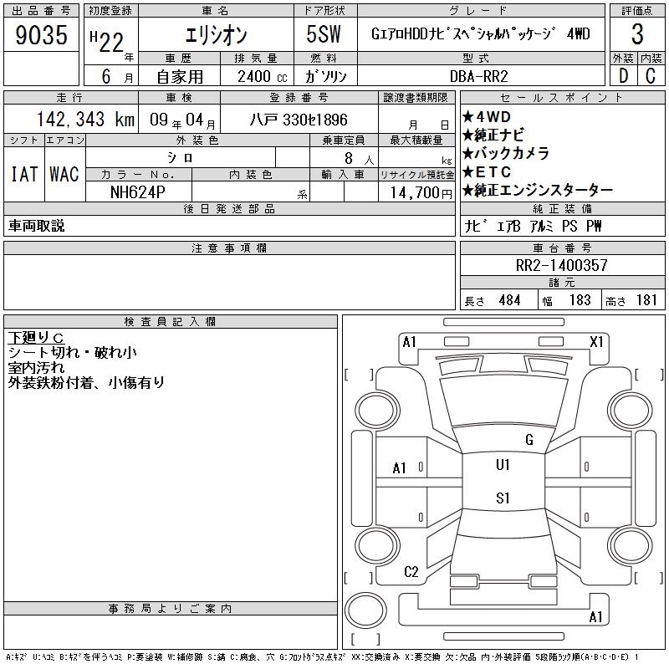Select the 検査員記入欄 header
This screenshot has width=669, height=669.
tap(171, 321)
